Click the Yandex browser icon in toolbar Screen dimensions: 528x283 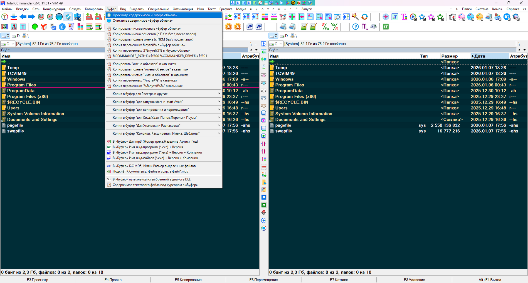pos(44,27)
